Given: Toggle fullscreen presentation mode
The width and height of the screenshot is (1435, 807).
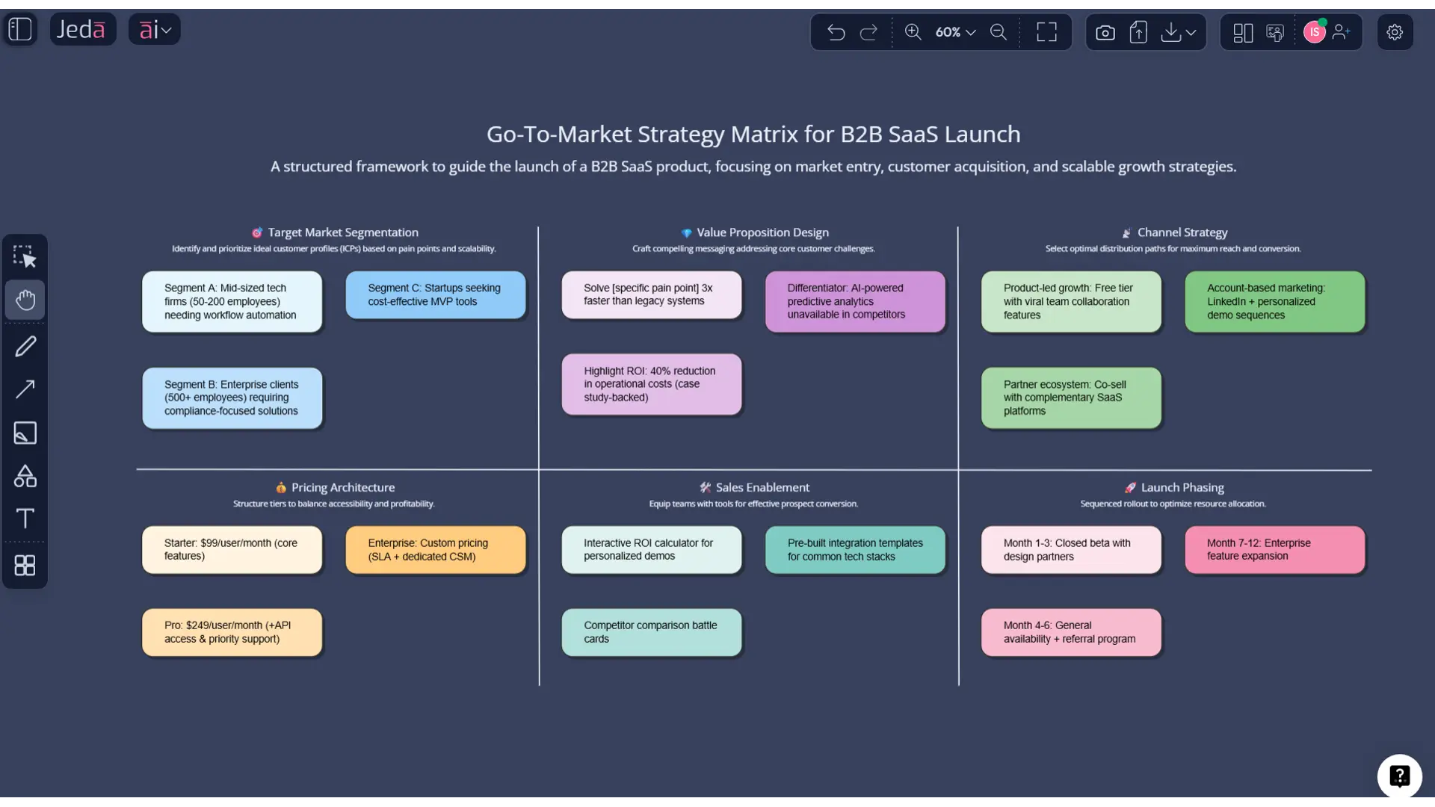Looking at the screenshot, I should pos(1047,32).
